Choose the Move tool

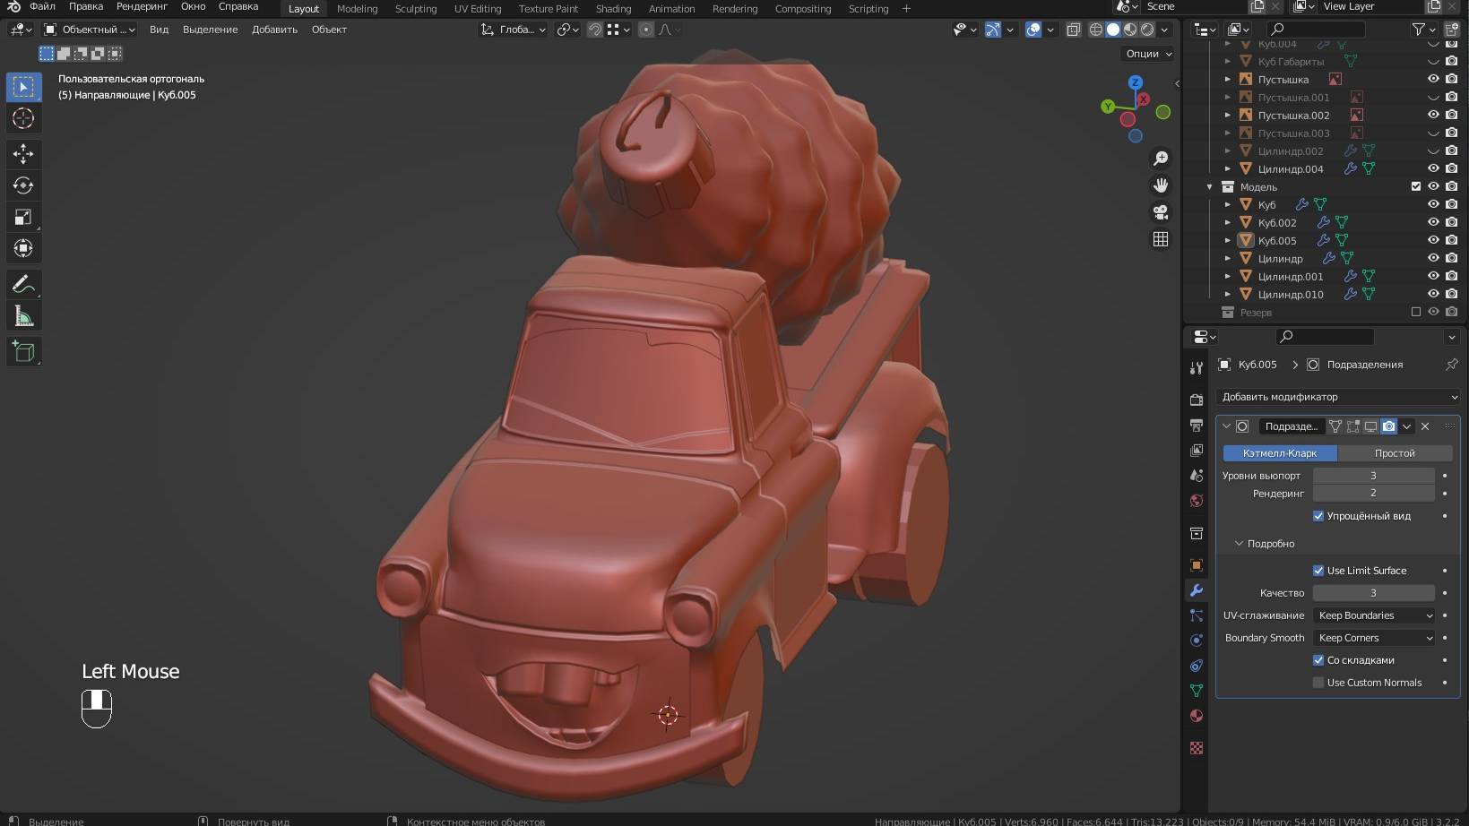pyautogui.click(x=23, y=154)
